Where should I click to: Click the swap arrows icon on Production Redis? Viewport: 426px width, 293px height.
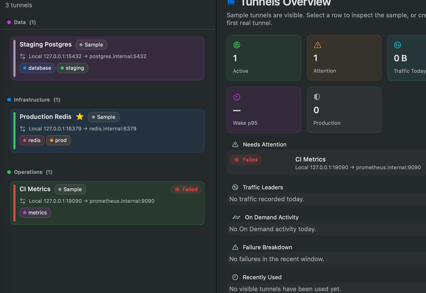coord(23,129)
